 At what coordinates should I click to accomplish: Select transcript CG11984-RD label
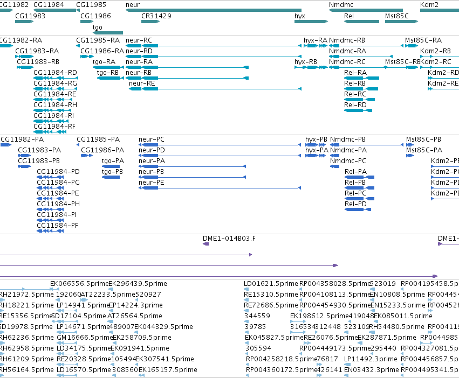pos(56,73)
